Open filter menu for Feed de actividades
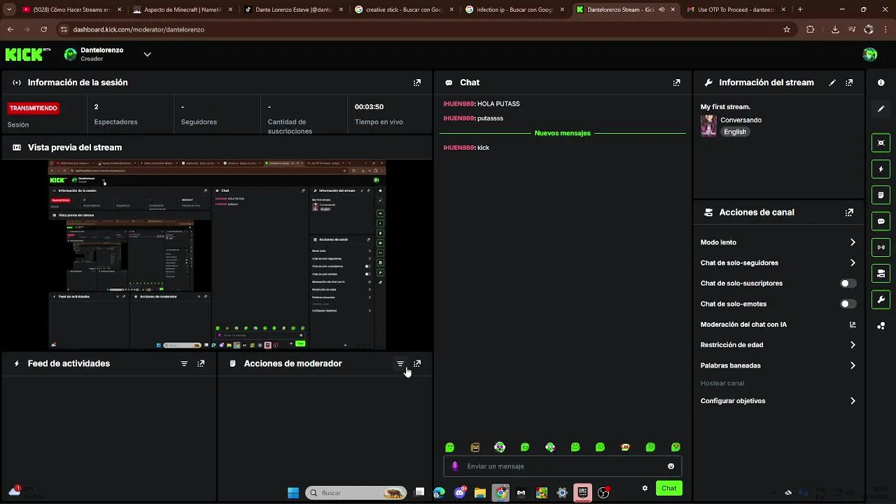 [184, 364]
